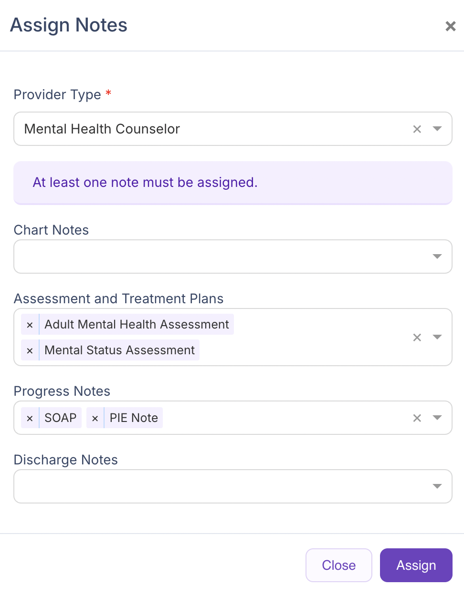
Task: Click the SOAP tag in Progress Notes
Action: point(61,418)
